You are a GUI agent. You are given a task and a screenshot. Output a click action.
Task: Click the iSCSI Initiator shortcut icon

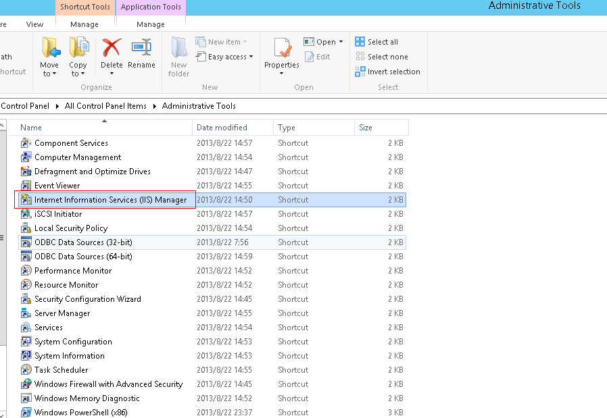coord(26,214)
